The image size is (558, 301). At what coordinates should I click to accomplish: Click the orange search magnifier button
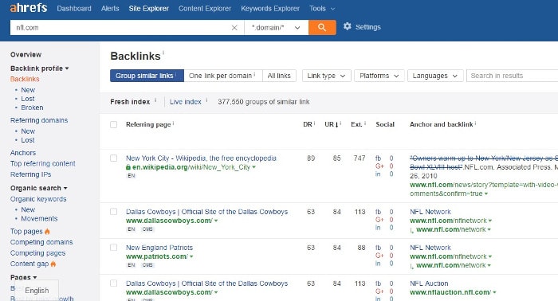322,27
